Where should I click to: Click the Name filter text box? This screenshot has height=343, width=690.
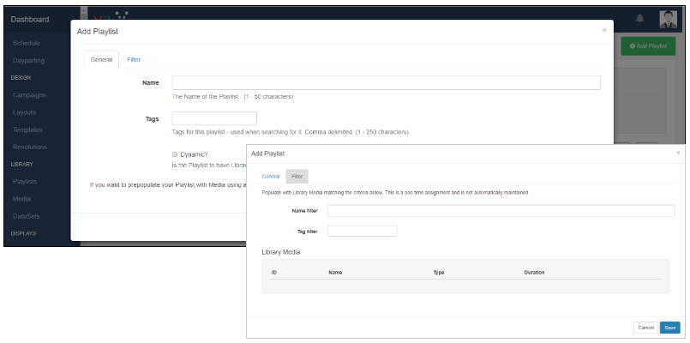(x=501, y=211)
